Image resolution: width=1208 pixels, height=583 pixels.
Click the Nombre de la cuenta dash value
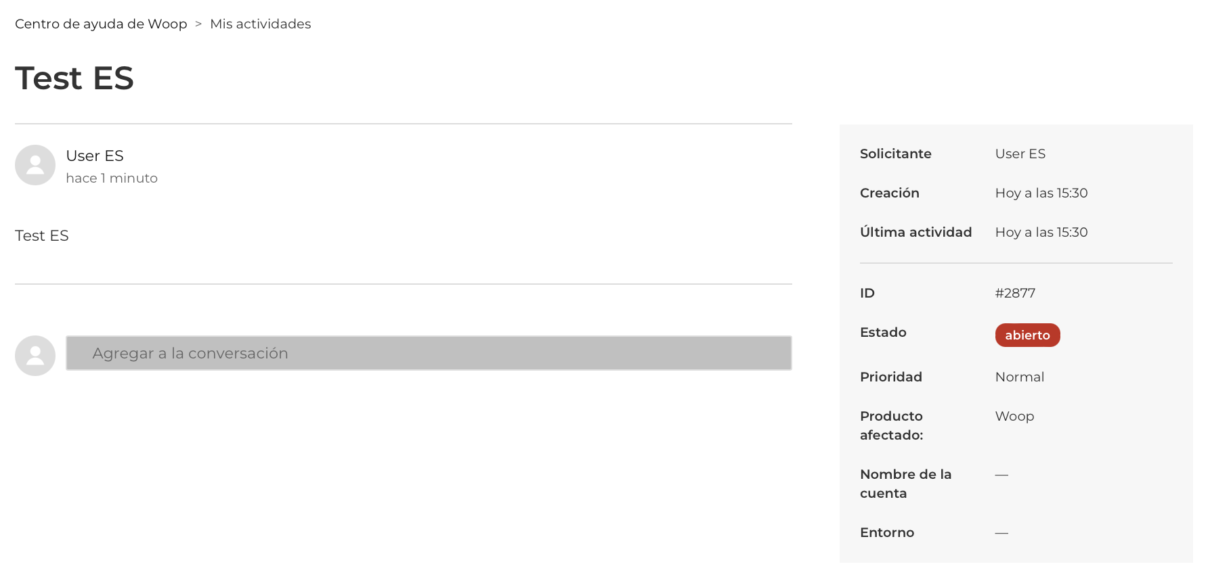(1001, 475)
